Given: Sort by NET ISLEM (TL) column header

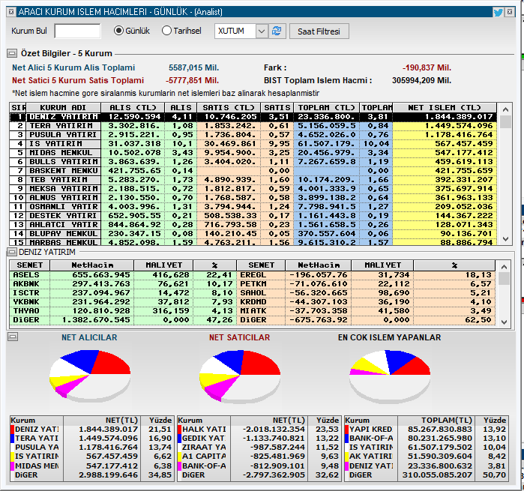Looking at the screenshot, I should pyautogui.click(x=445, y=108).
